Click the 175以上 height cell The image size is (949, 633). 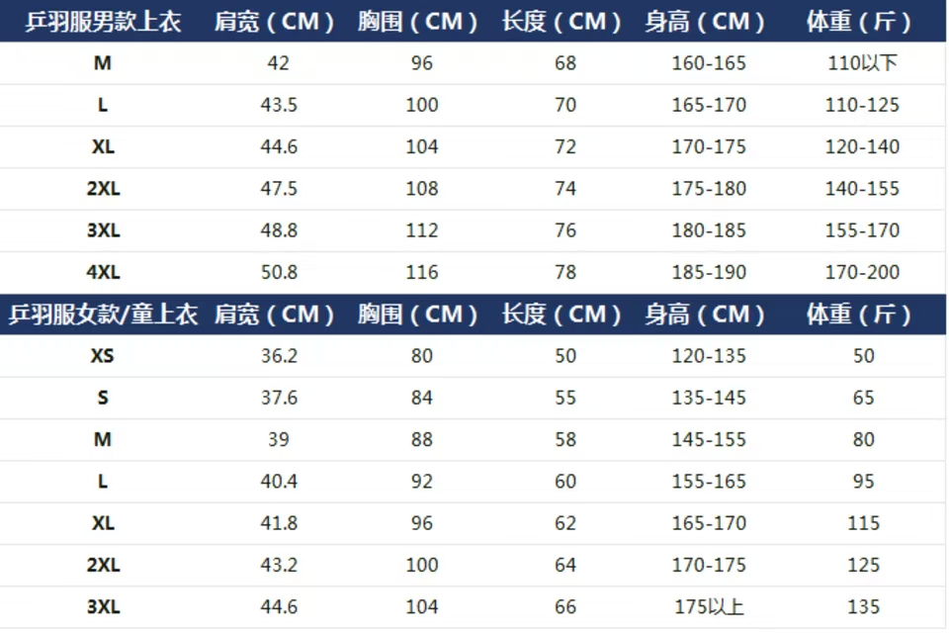coord(708,607)
